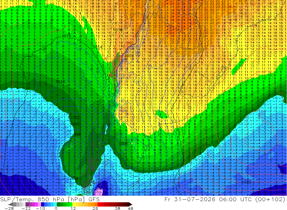Click the '12' label on the color scale
287x210 pixels.
coord(73,209)
